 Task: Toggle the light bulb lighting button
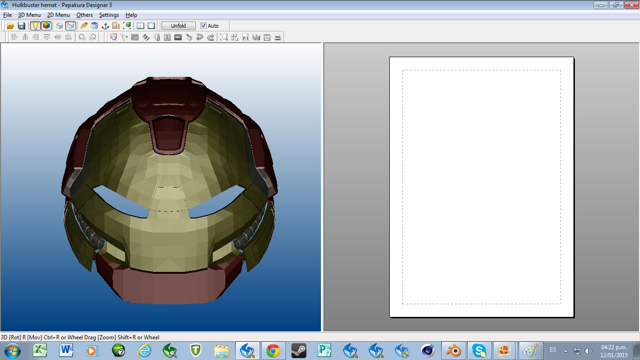pyautogui.click(x=35, y=26)
